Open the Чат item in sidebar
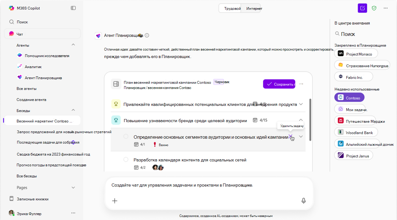Viewport: 397px width, 220px height. click(x=42, y=34)
